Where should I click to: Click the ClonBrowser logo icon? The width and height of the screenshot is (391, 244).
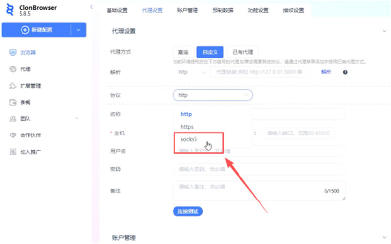10,9
